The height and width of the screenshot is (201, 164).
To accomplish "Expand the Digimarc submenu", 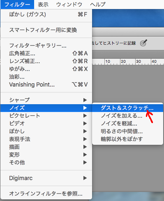I will (46, 178).
